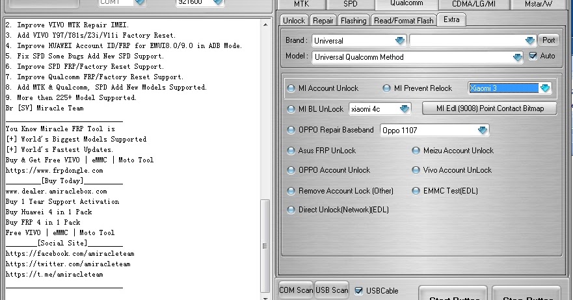The image size is (573, 300).
Task: Select MI Prevent Relock radio button
Action: 386,88
